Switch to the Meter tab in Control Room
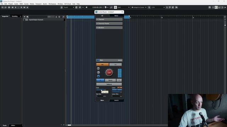The height and width of the screenshot is (127, 227). [116, 16]
